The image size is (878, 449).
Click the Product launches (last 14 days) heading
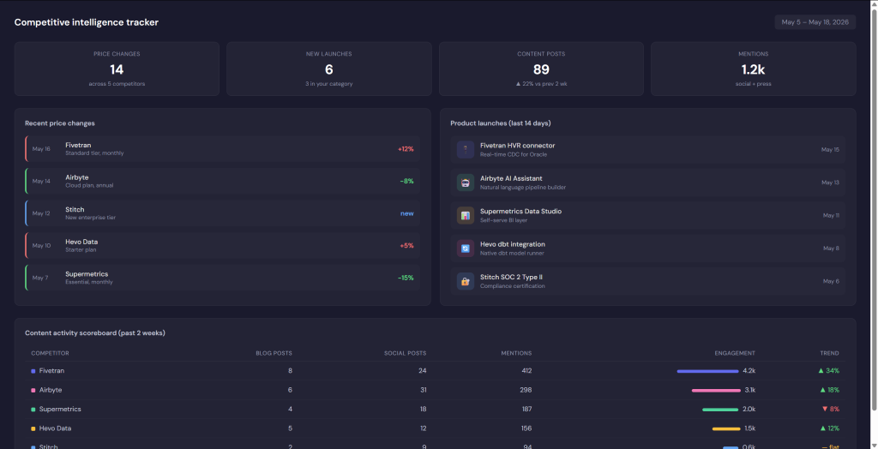[501, 123]
